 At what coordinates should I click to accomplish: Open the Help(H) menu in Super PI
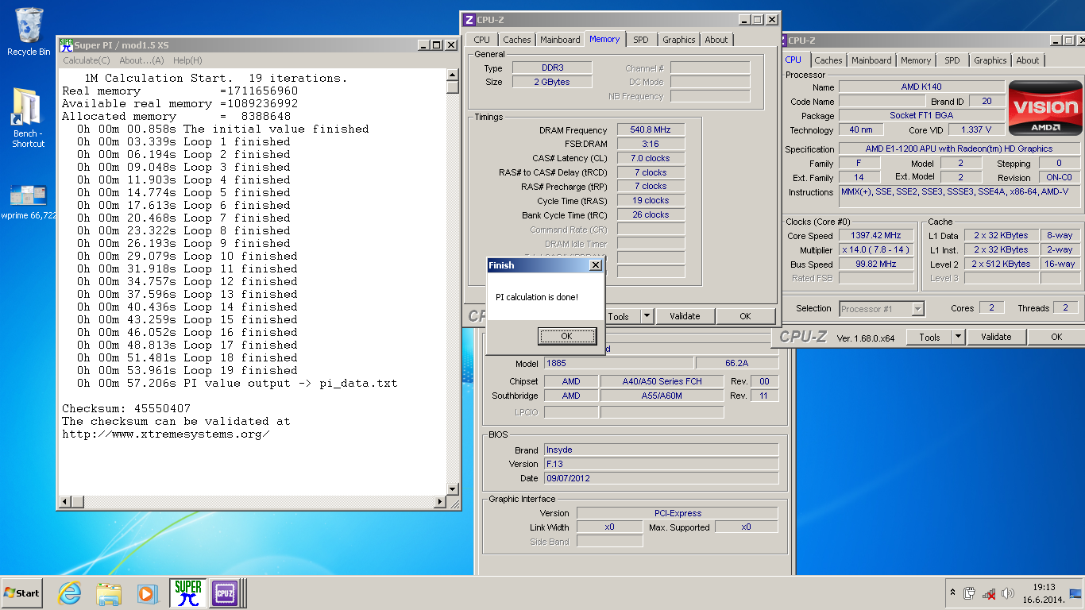tap(187, 60)
